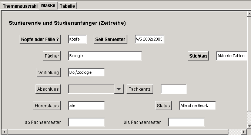Click the horizontal scrollbar left arrow
This screenshot has width=251, height=135.
tap(4, 132)
